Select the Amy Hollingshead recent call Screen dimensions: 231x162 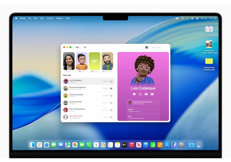coord(88,110)
